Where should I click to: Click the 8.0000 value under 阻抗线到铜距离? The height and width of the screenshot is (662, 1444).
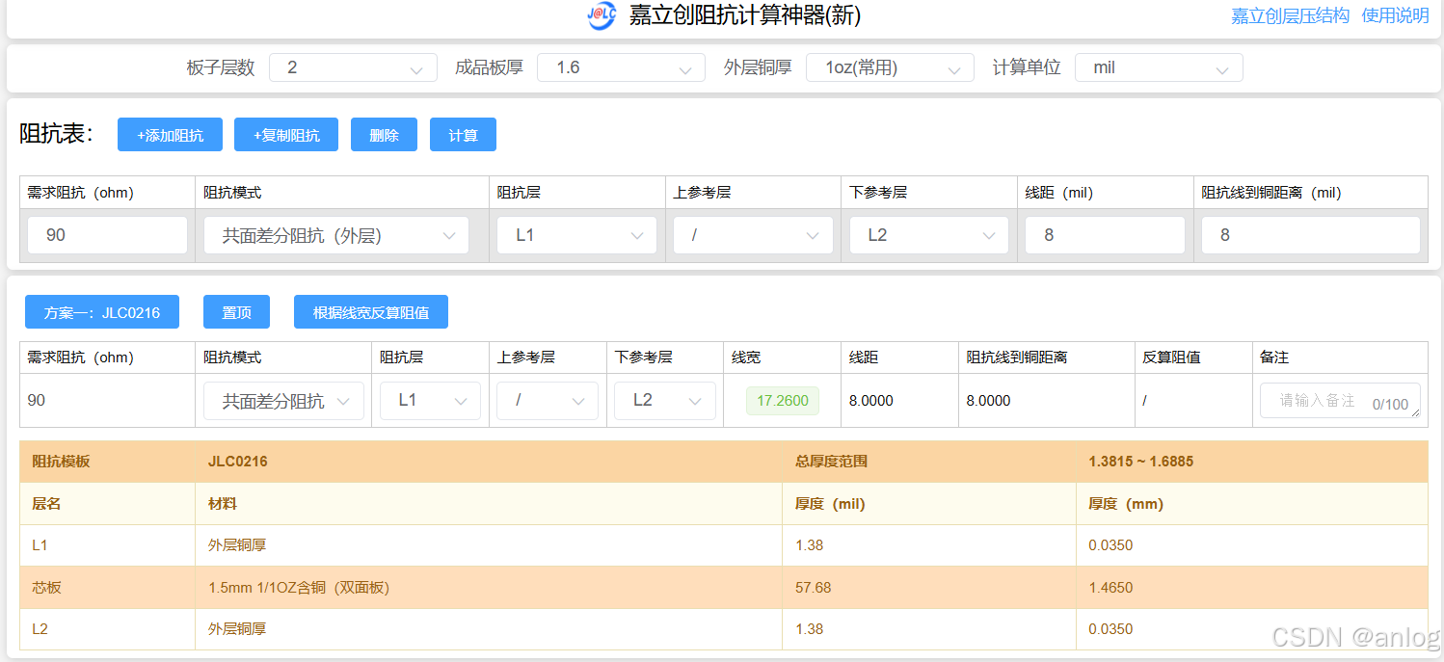click(989, 401)
